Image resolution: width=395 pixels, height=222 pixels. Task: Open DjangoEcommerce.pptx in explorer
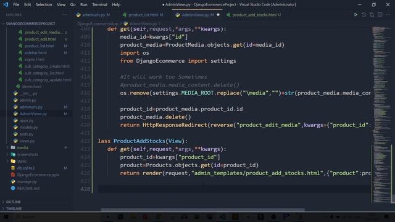[38, 175]
